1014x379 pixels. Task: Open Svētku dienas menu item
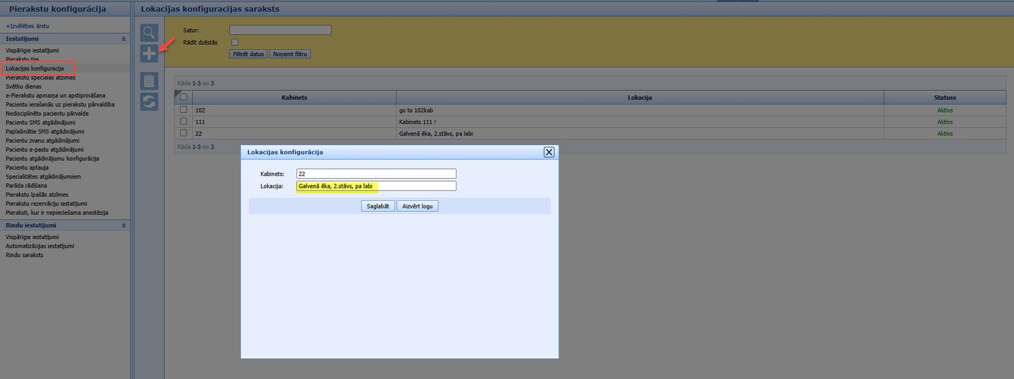click(x=23, y=86)
